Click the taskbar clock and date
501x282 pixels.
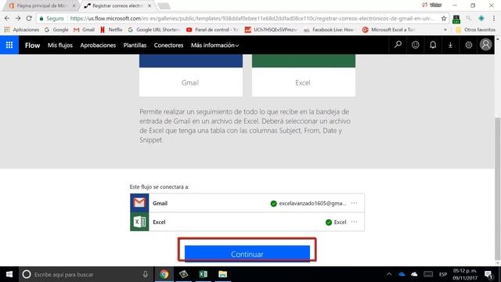(x=465, y=274)
